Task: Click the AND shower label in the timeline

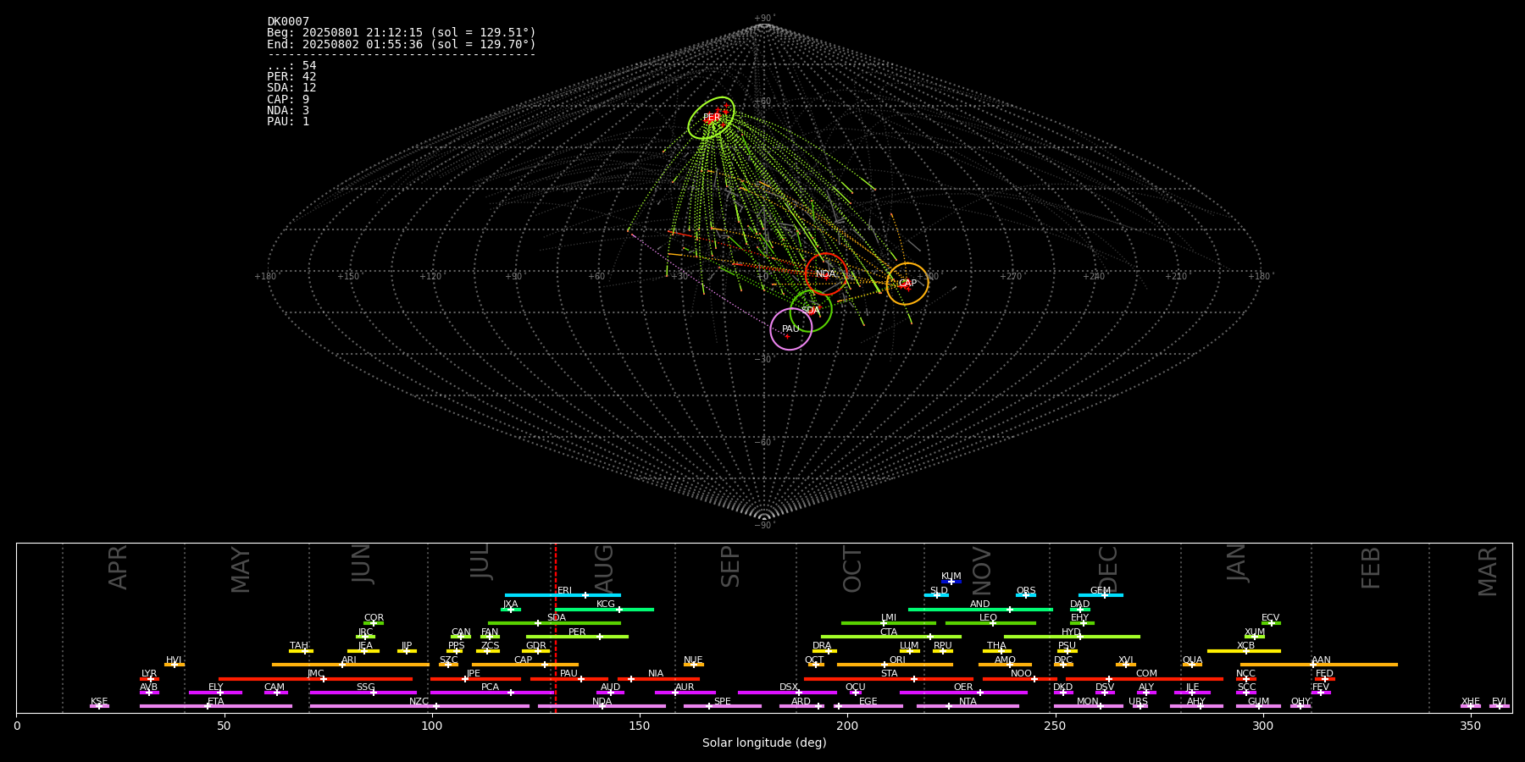Action: [x=979, y=605]
